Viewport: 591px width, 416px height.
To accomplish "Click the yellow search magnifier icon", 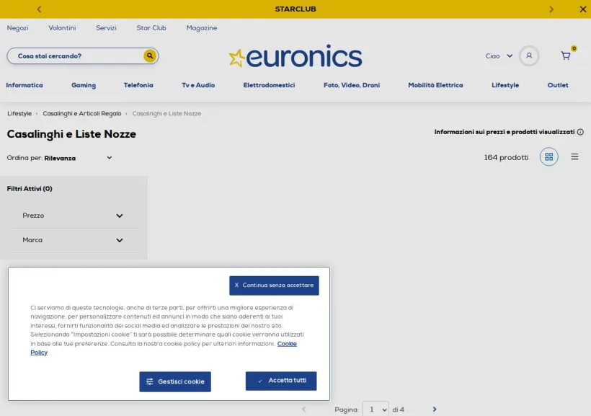I will pos(150,56).
